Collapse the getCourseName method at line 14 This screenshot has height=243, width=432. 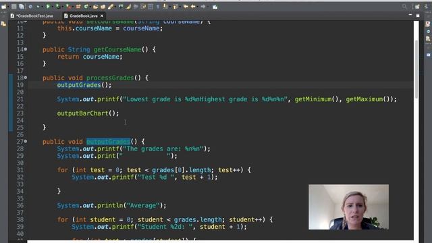26,49
